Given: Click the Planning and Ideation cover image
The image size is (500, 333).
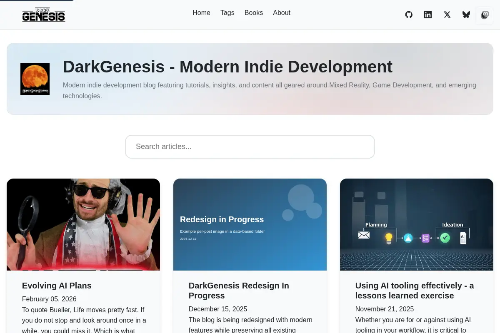Looking at the screenshot, I should click(417, 225).
